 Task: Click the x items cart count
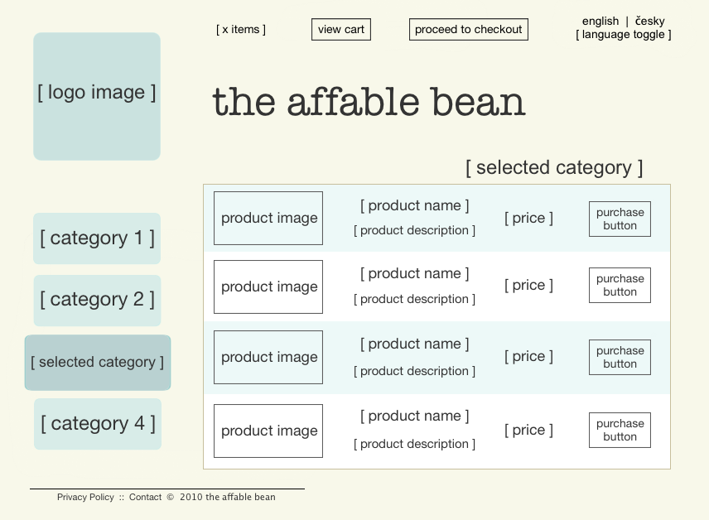pyautogui.click(x=241, y=30)
